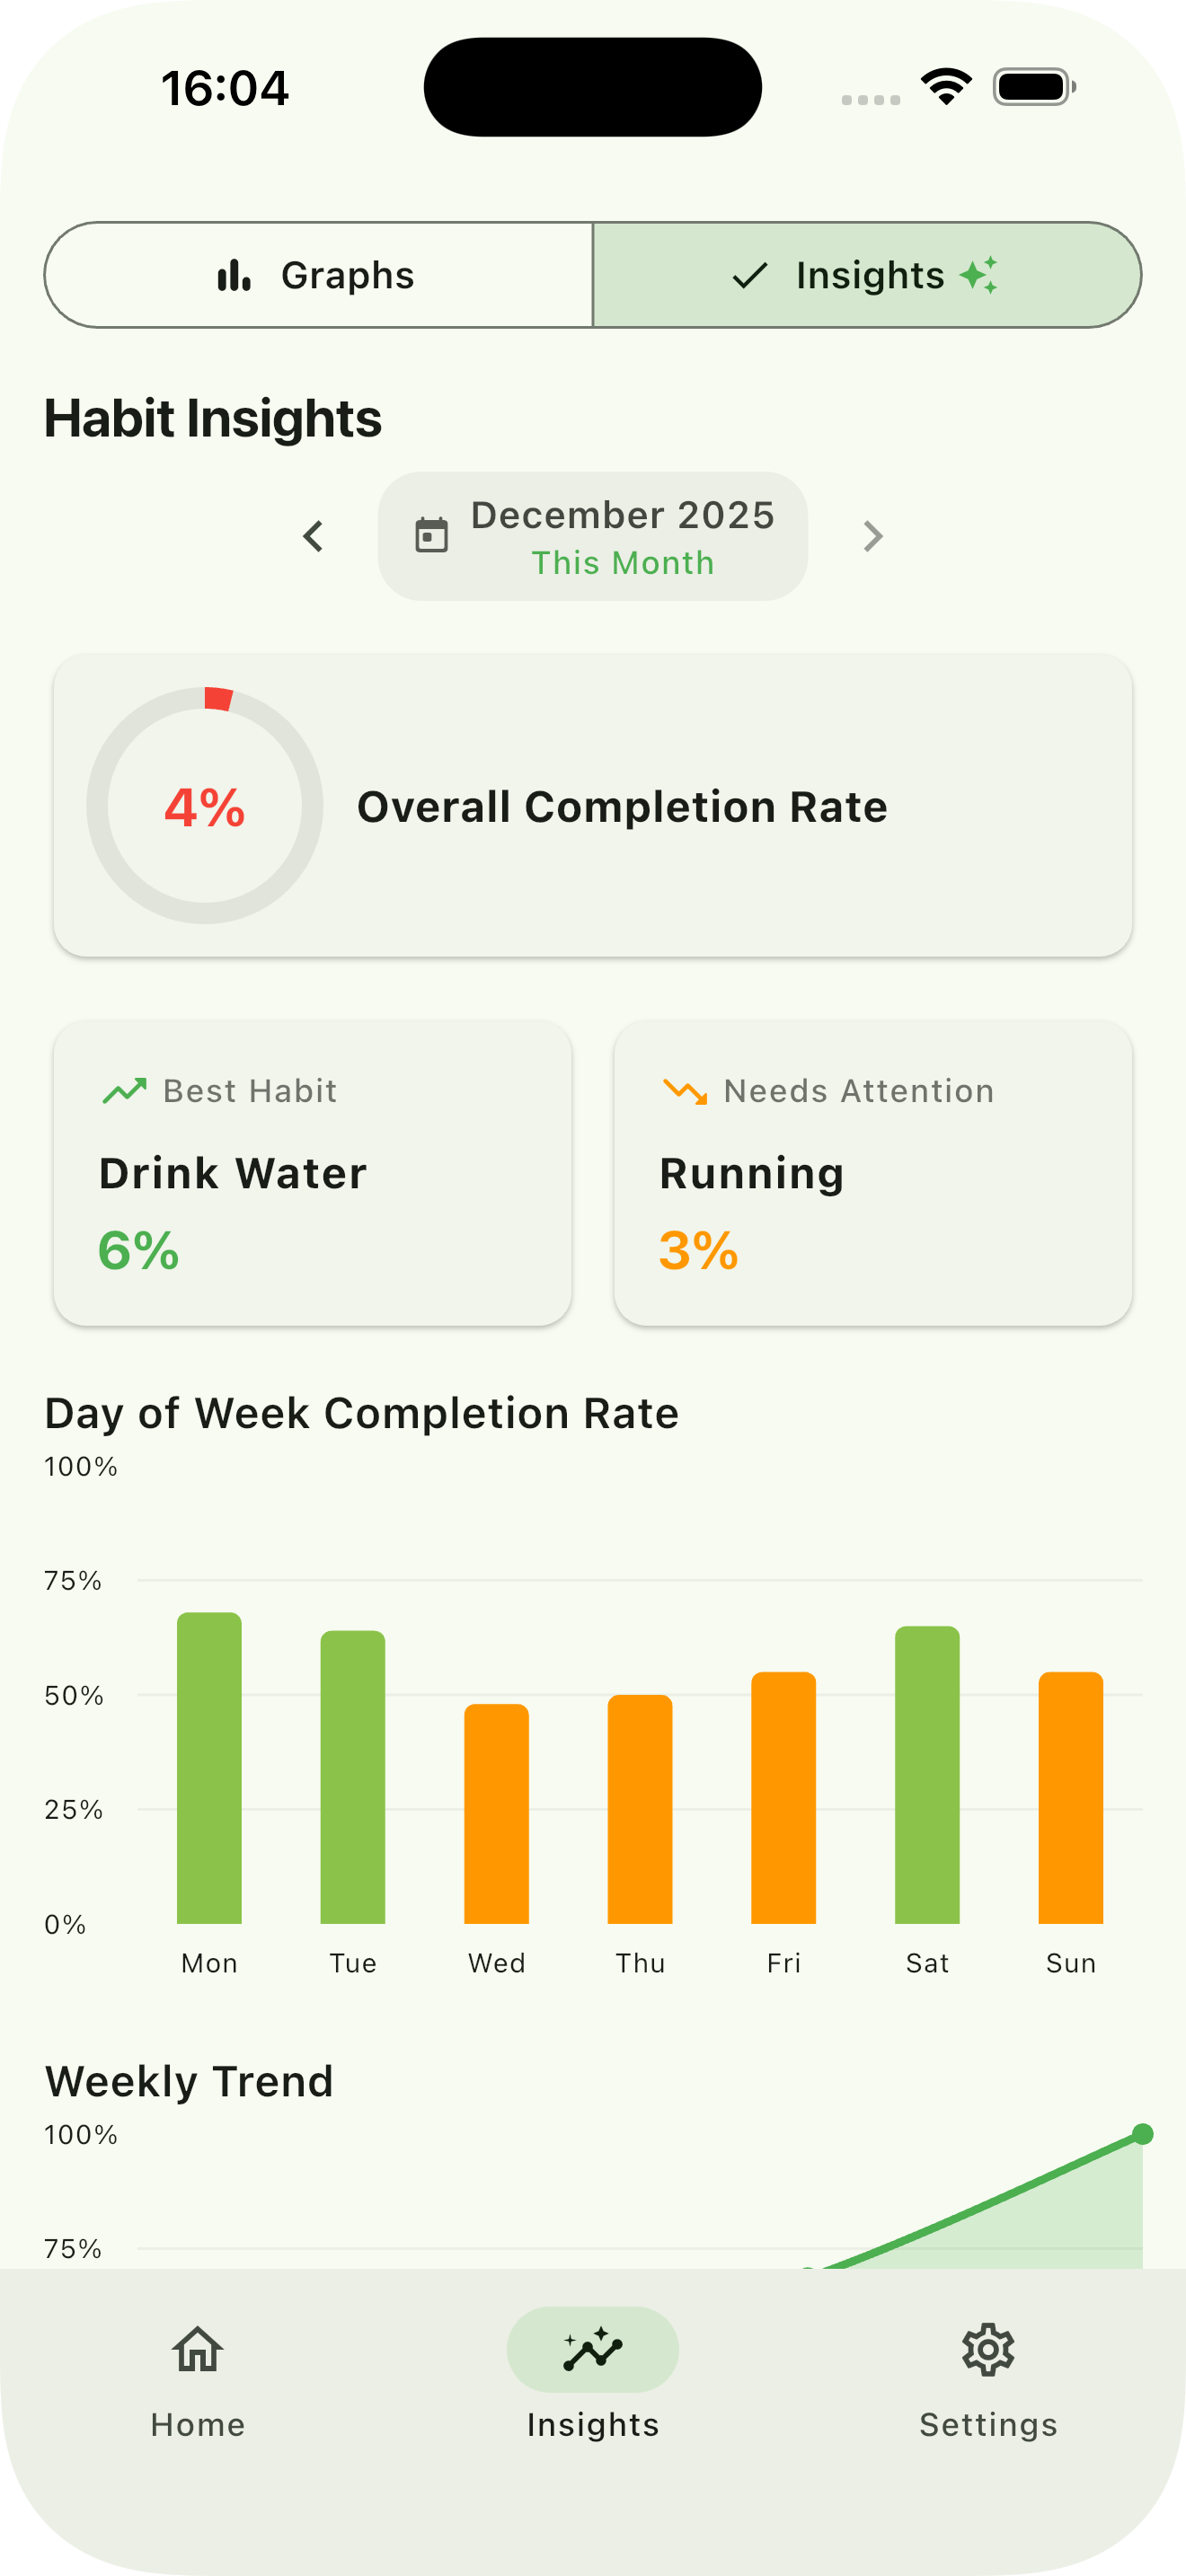Switch to the Graphs segment
Viewport: 1186px width, 2576px height.
click(319, 275)
